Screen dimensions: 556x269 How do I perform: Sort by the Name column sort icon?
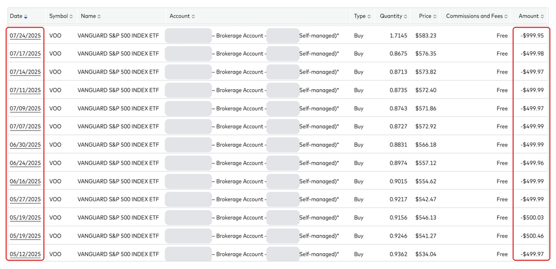99,16
